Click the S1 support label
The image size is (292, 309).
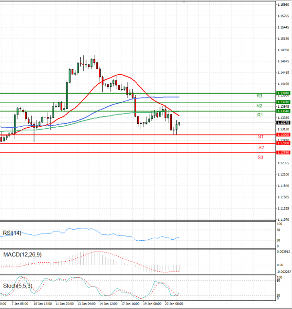[261, 136]
